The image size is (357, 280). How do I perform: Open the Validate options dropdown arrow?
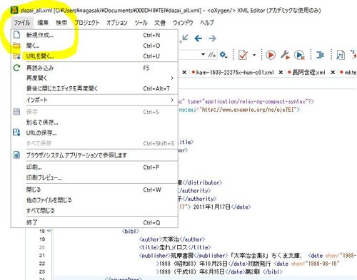(x=254, y=55)
